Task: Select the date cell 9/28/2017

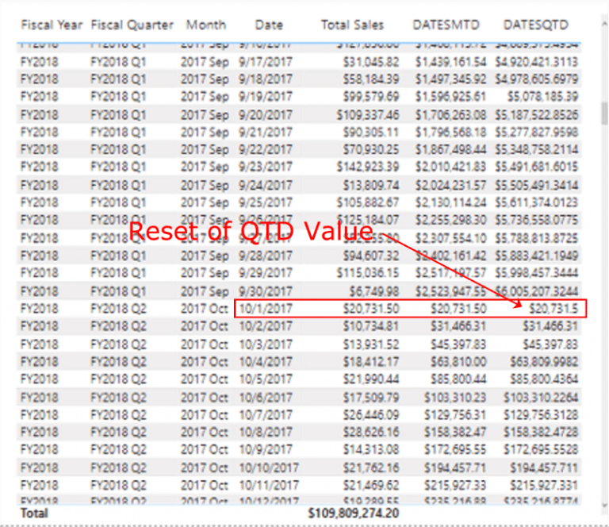Action: (x=266, y=256)
